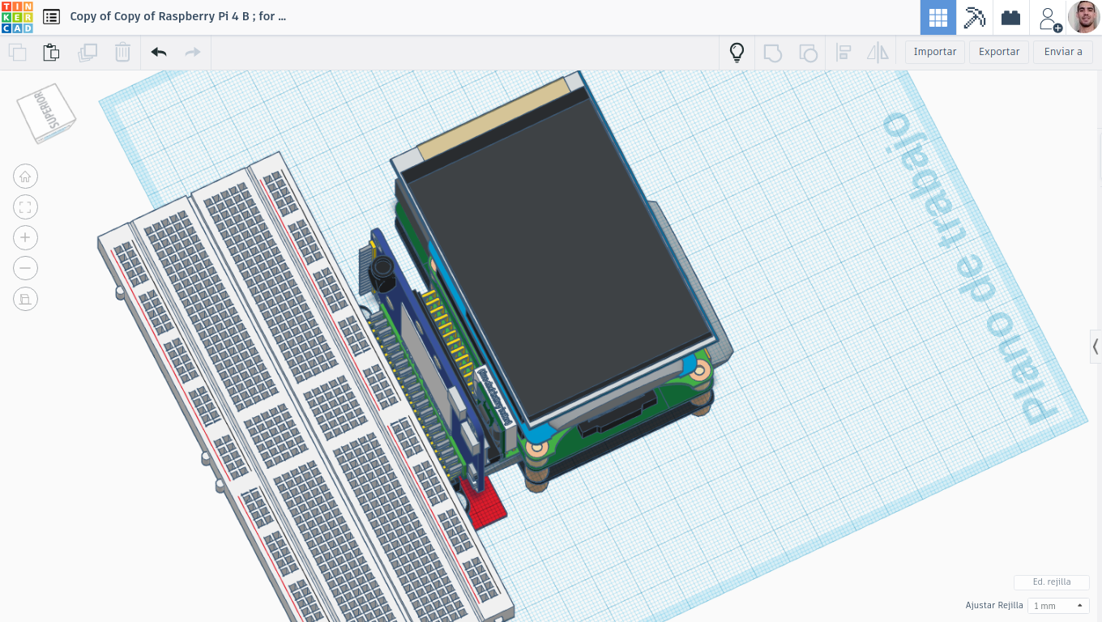Click the SUPERIOR view cube
Screen dimensions: 1102x622
click(x=46, y=112)
